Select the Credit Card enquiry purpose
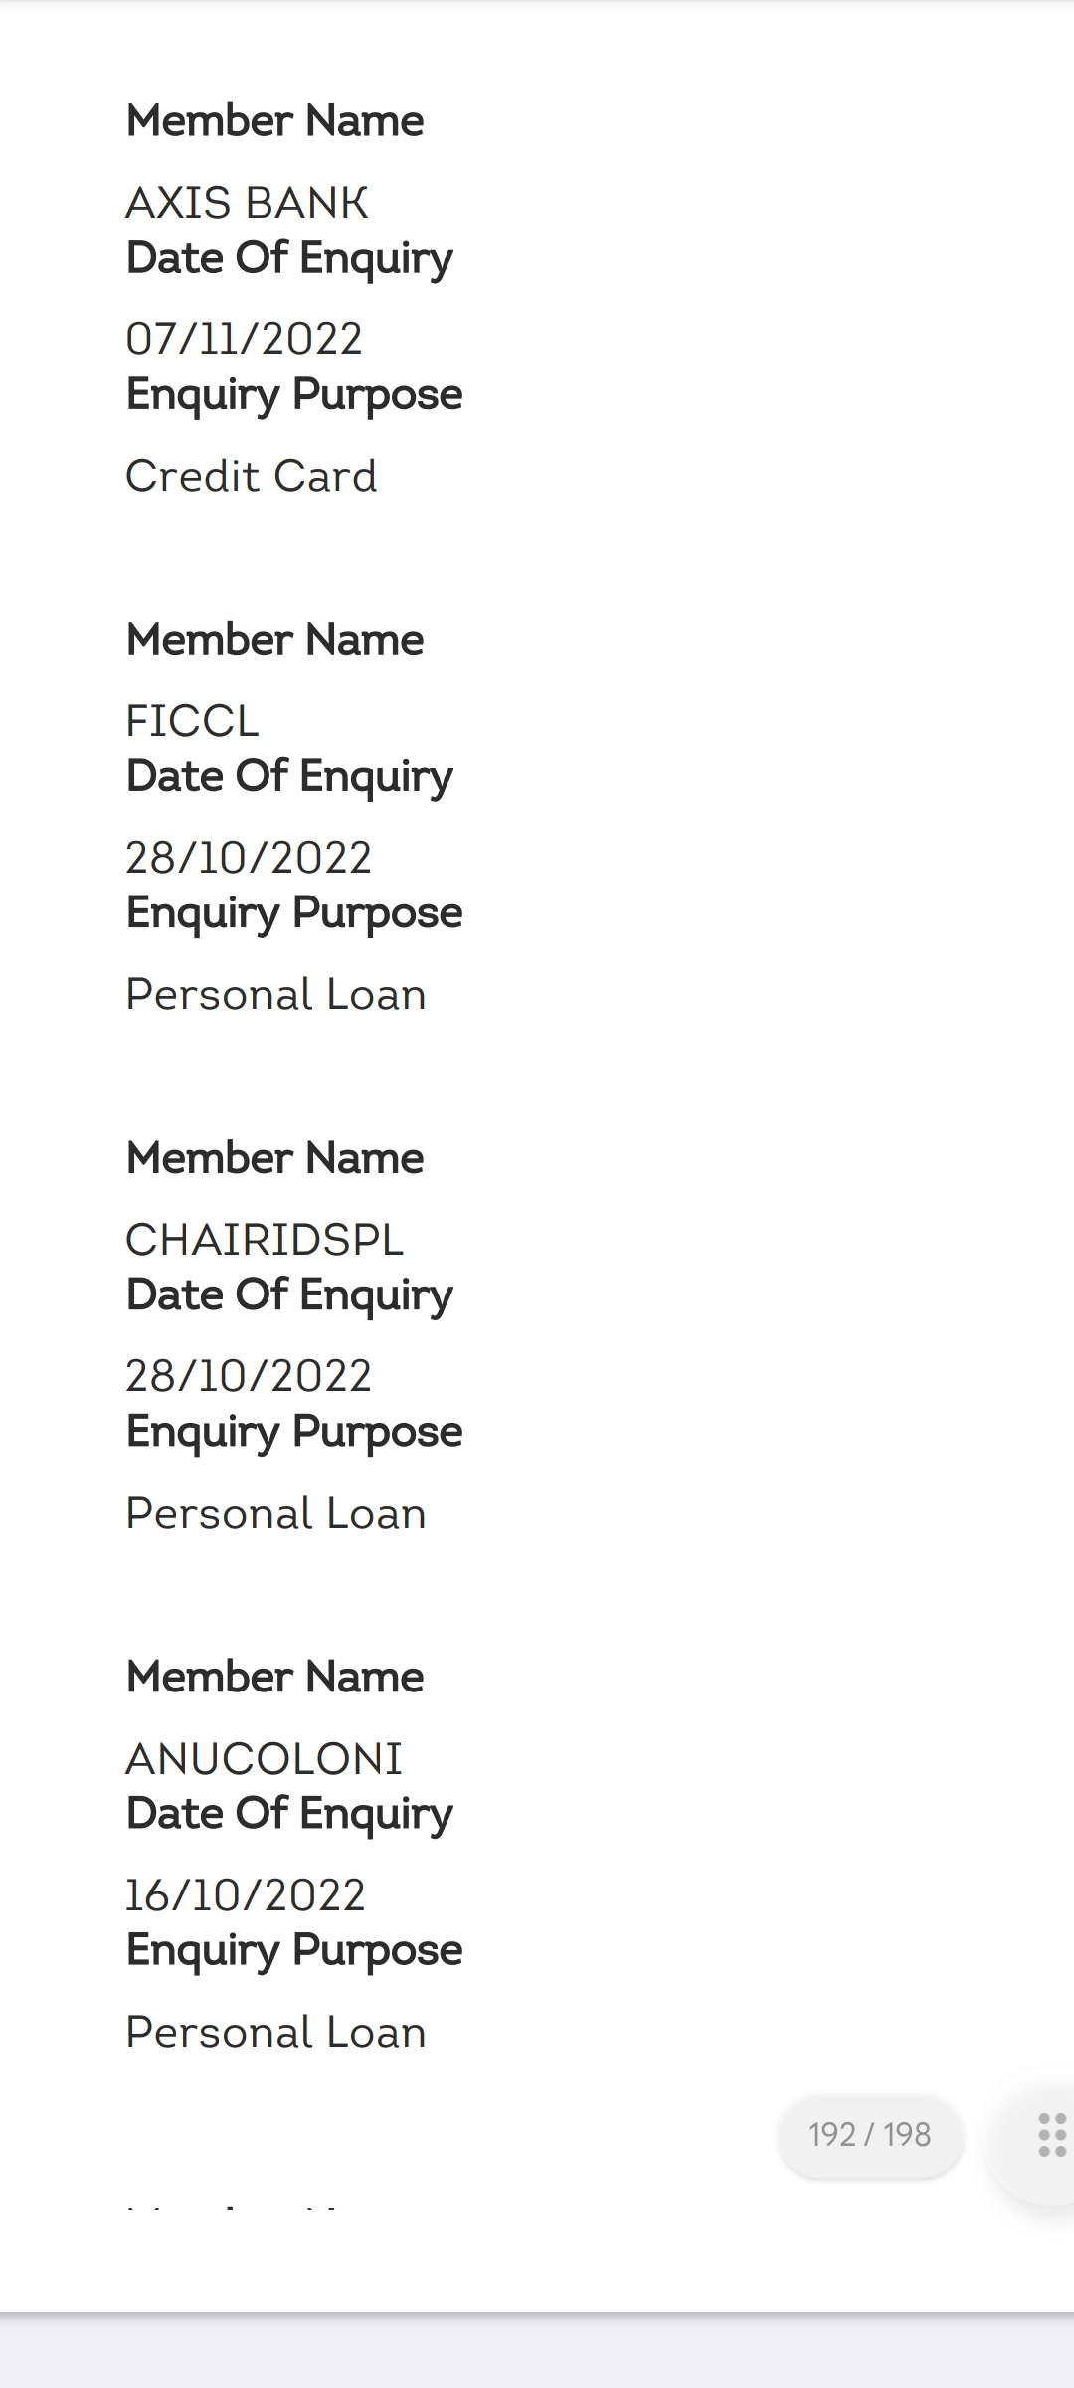 252,476
